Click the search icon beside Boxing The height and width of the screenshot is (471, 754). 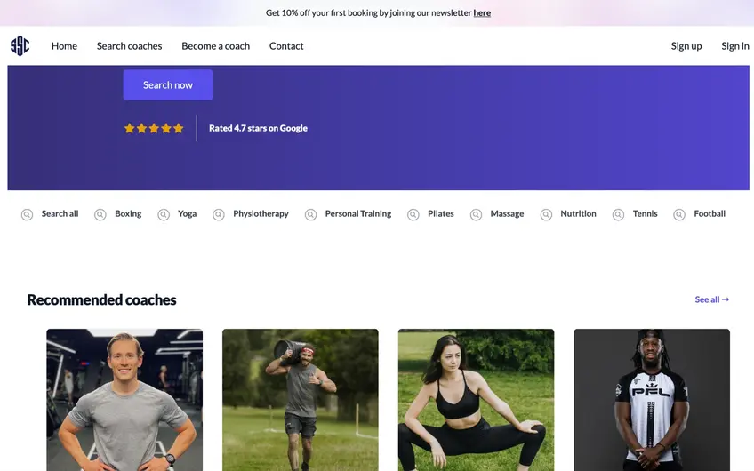pos(100,214)
